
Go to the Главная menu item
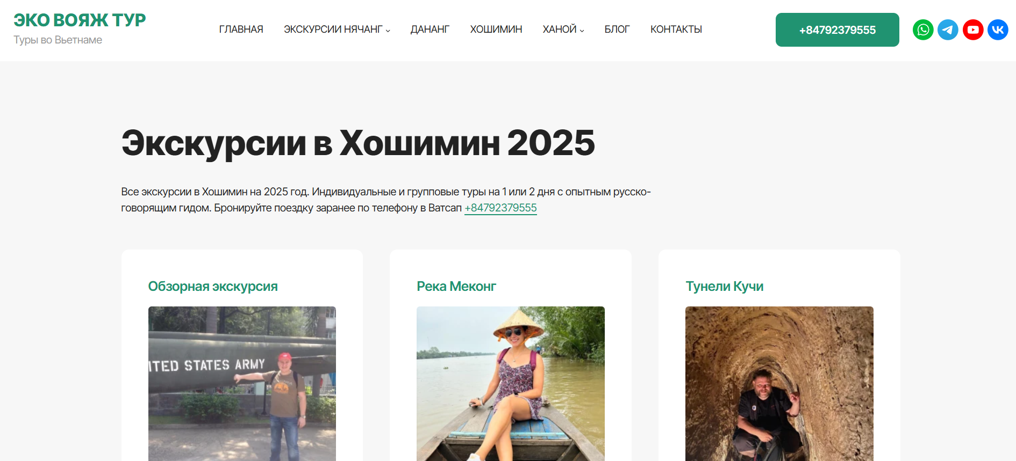(241, 30)
